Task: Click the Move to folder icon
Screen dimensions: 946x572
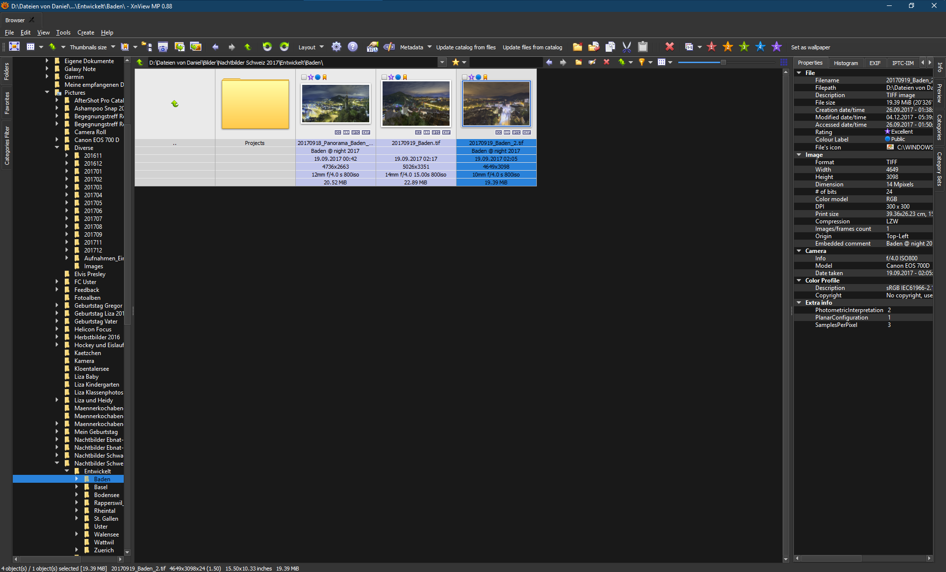Action: click(x=594, y=47)
